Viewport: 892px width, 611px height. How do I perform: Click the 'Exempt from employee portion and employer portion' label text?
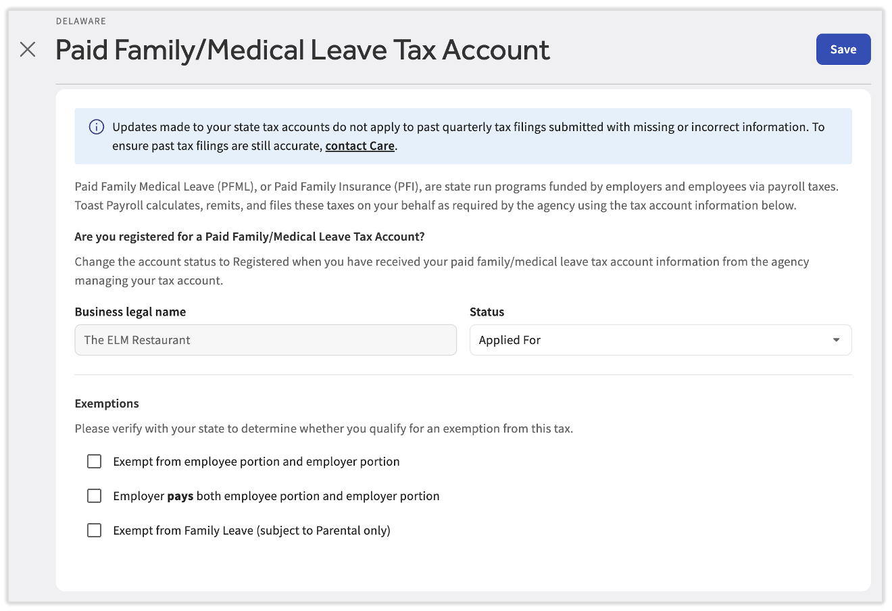click(x=256, y=462)
